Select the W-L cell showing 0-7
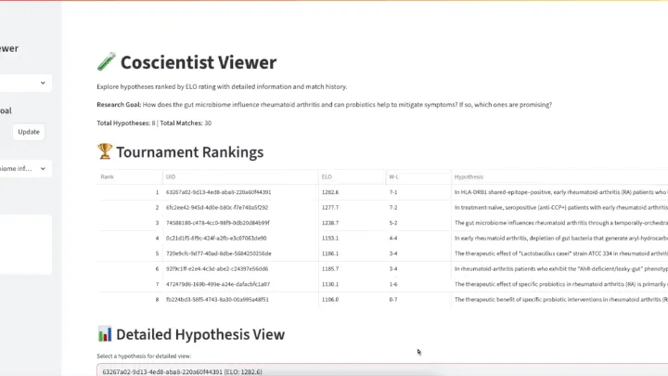 click(418, 300)
